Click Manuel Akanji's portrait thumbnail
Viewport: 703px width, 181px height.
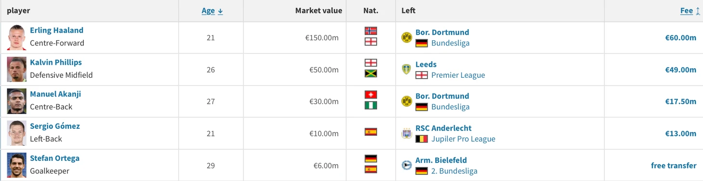(x=16, y=101)
